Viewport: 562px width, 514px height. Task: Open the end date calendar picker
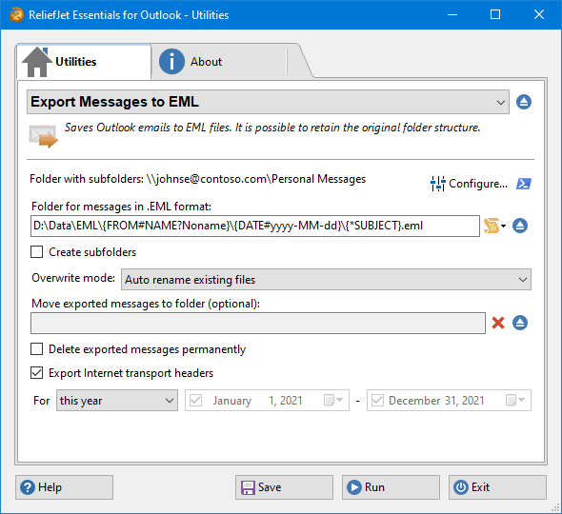pos(515,400)
